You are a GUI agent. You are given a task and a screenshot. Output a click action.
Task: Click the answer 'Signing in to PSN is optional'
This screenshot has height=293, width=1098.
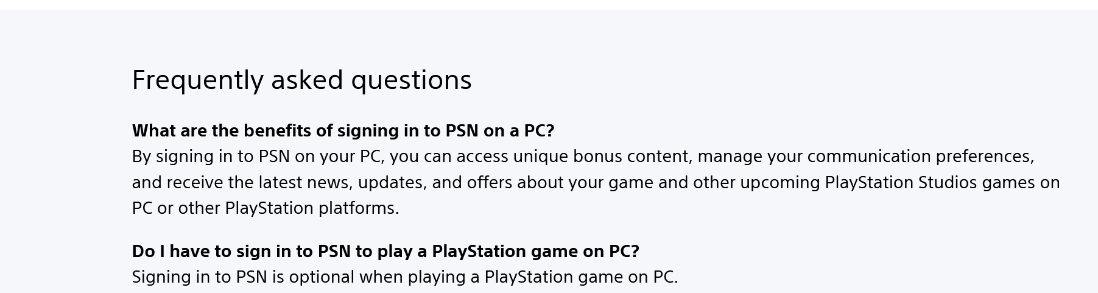404,277
